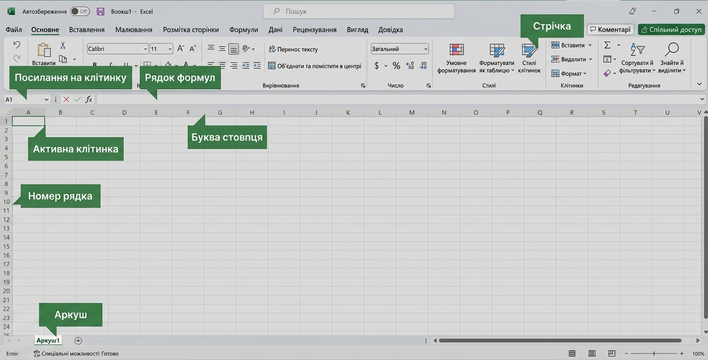Click the fx insert function icon
Image resolution: width=708 pixels, height=360 pixels.
89,99
